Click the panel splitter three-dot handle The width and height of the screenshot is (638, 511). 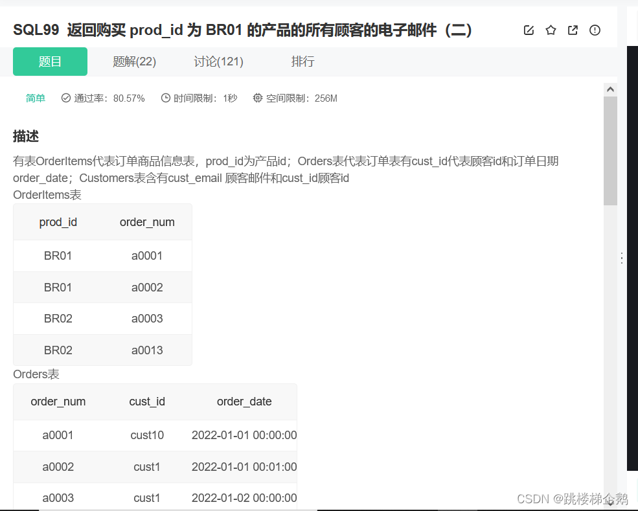pos(622,258)
